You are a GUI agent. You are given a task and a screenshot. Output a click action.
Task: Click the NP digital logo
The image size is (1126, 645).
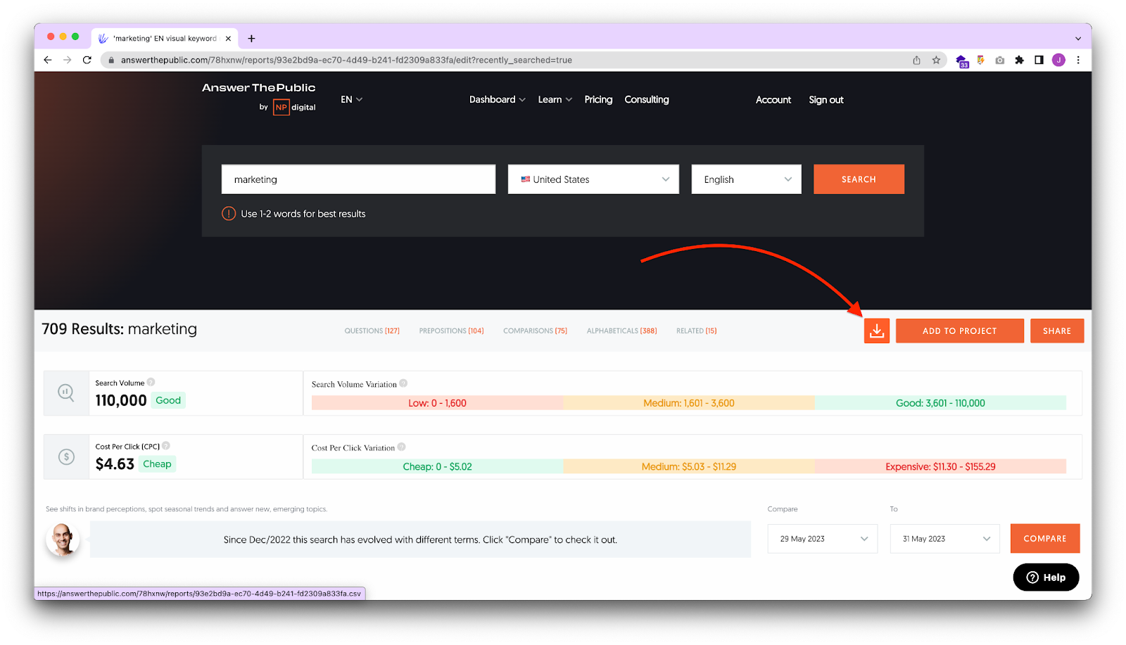pyautogui.click(x=294, y=108)
